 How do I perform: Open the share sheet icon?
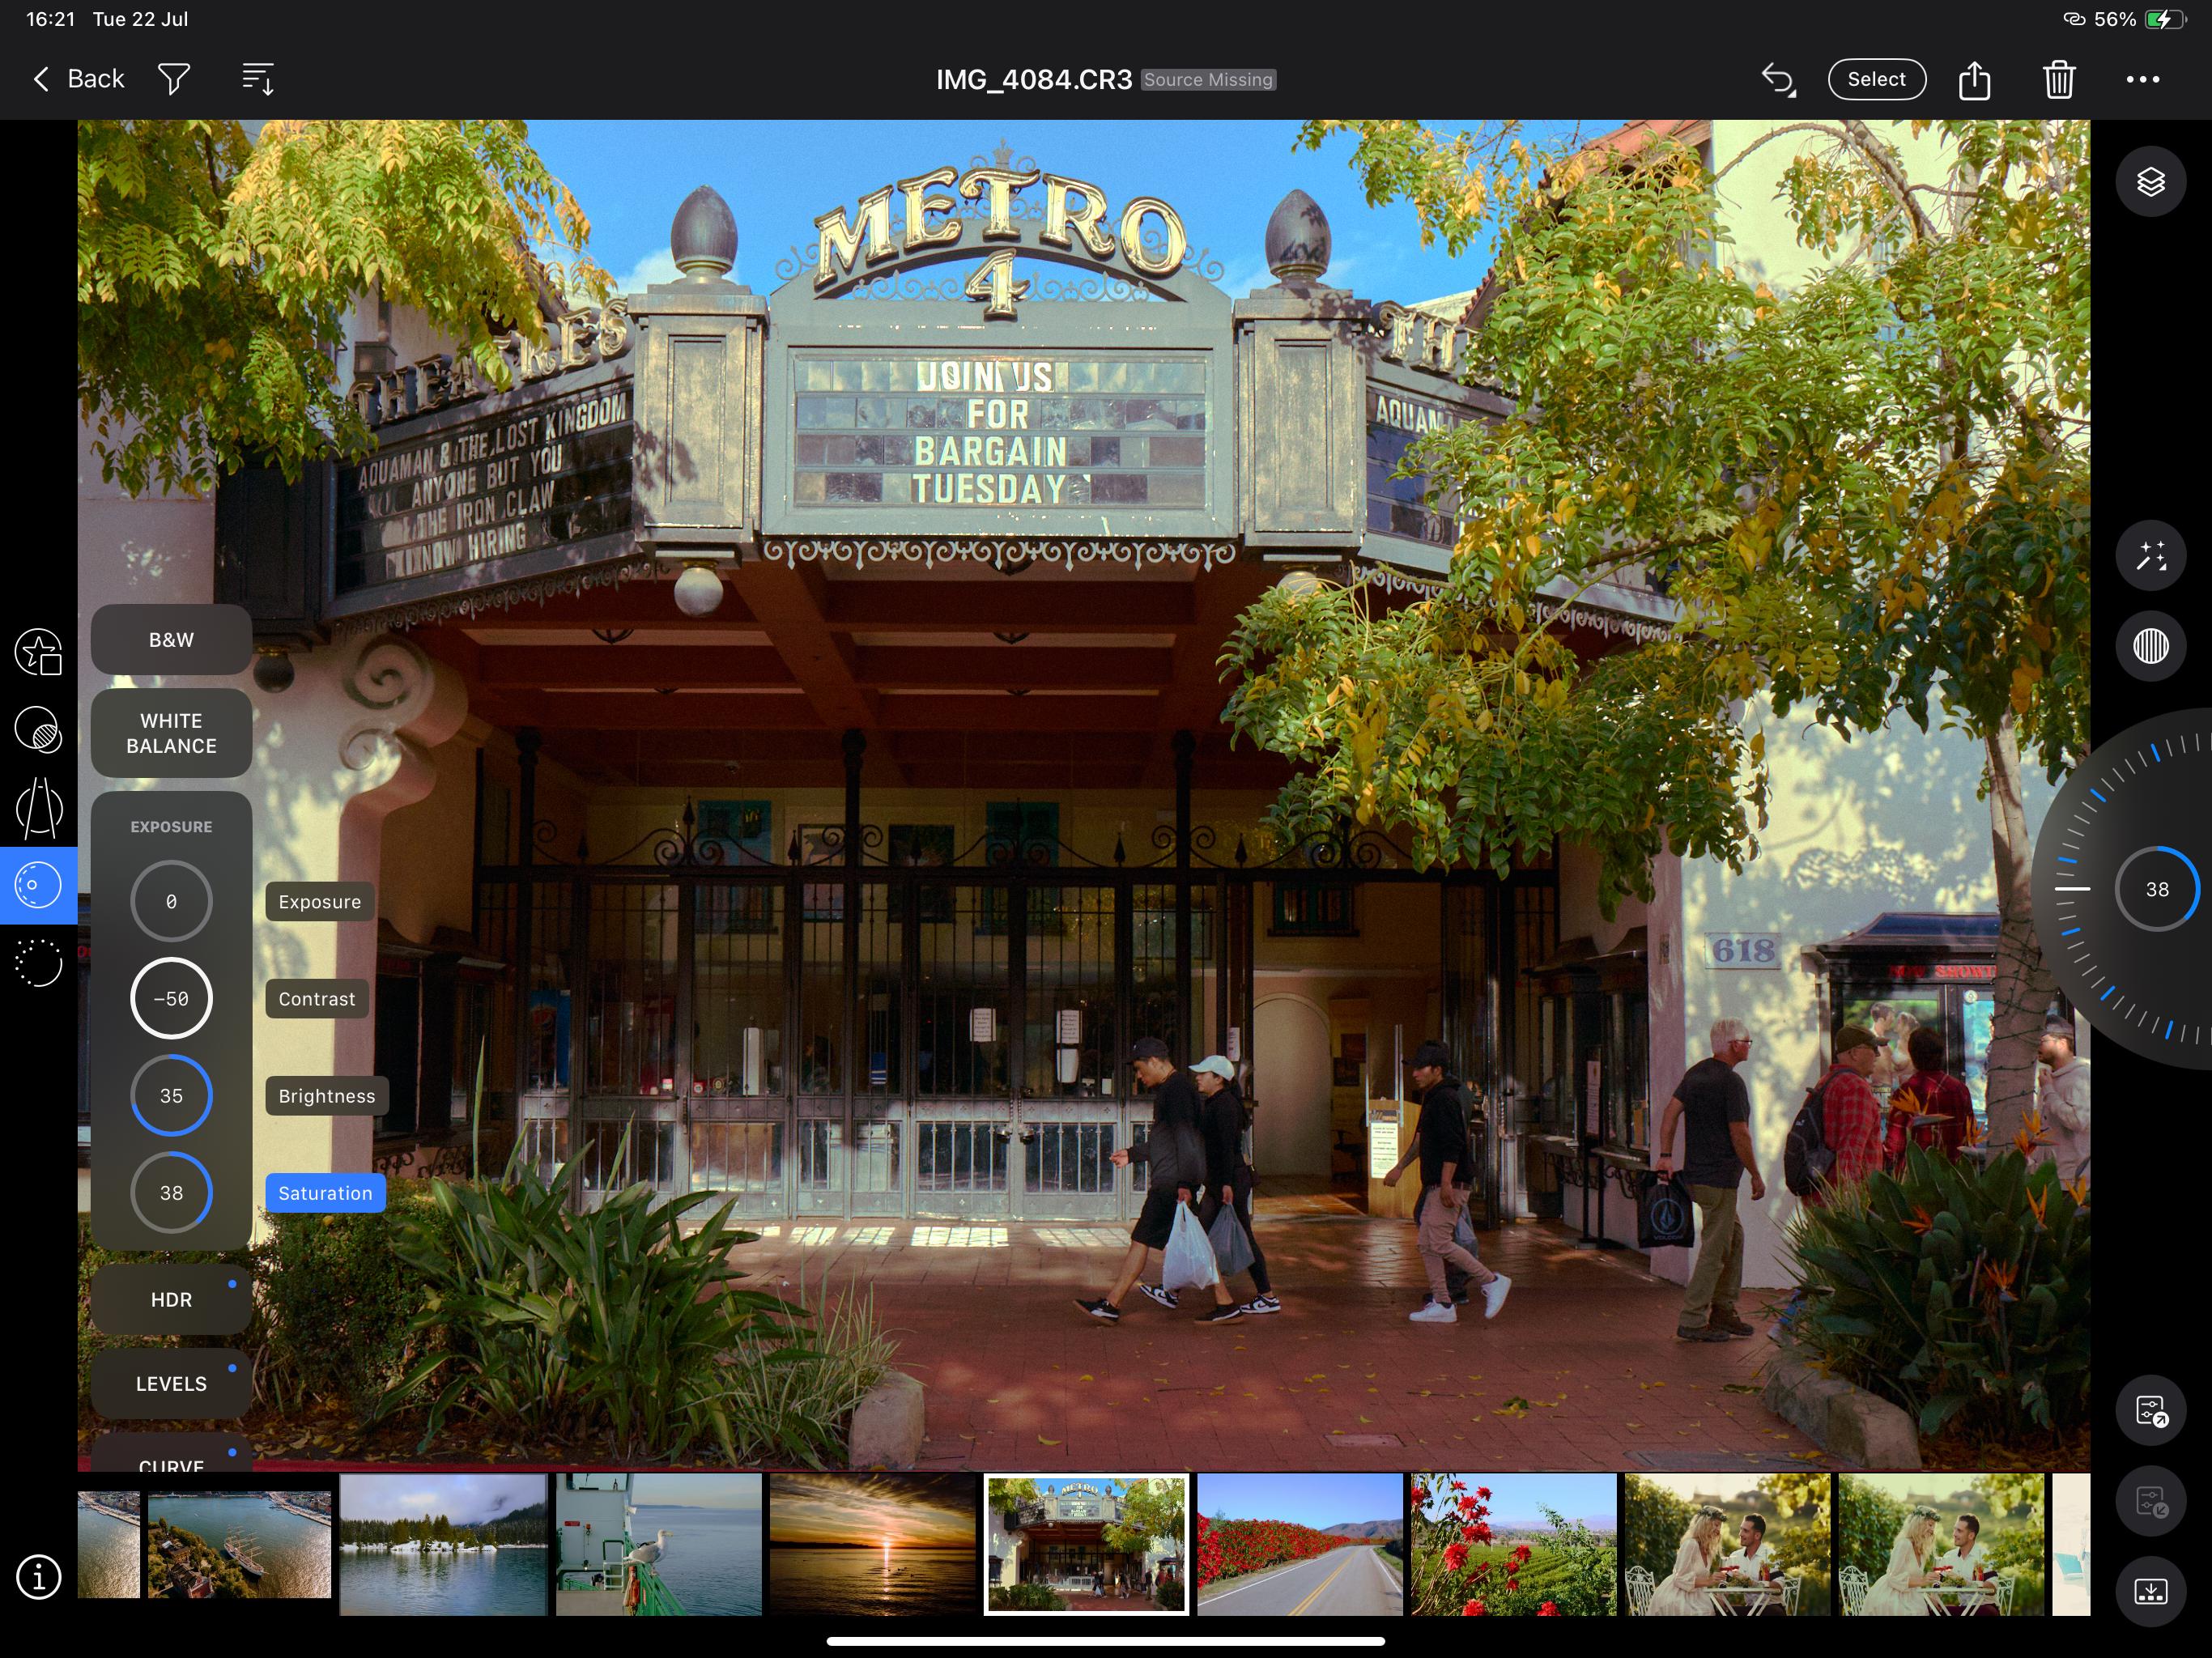click(1974, 79)
